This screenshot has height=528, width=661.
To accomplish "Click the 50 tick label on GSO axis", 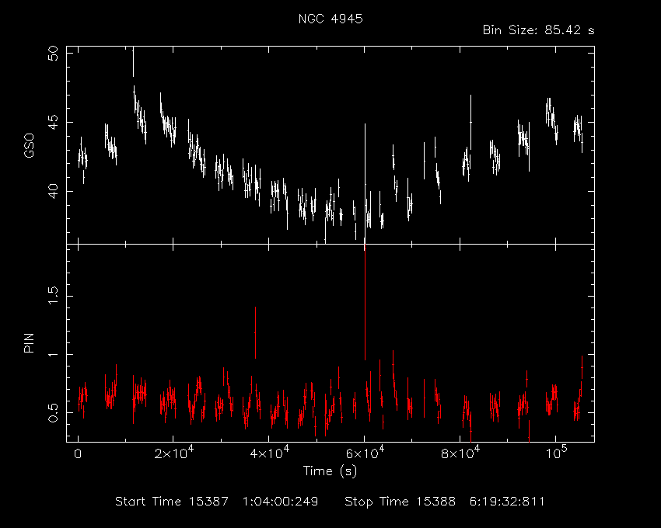I will pyautogui.click(x=53, y=54).
